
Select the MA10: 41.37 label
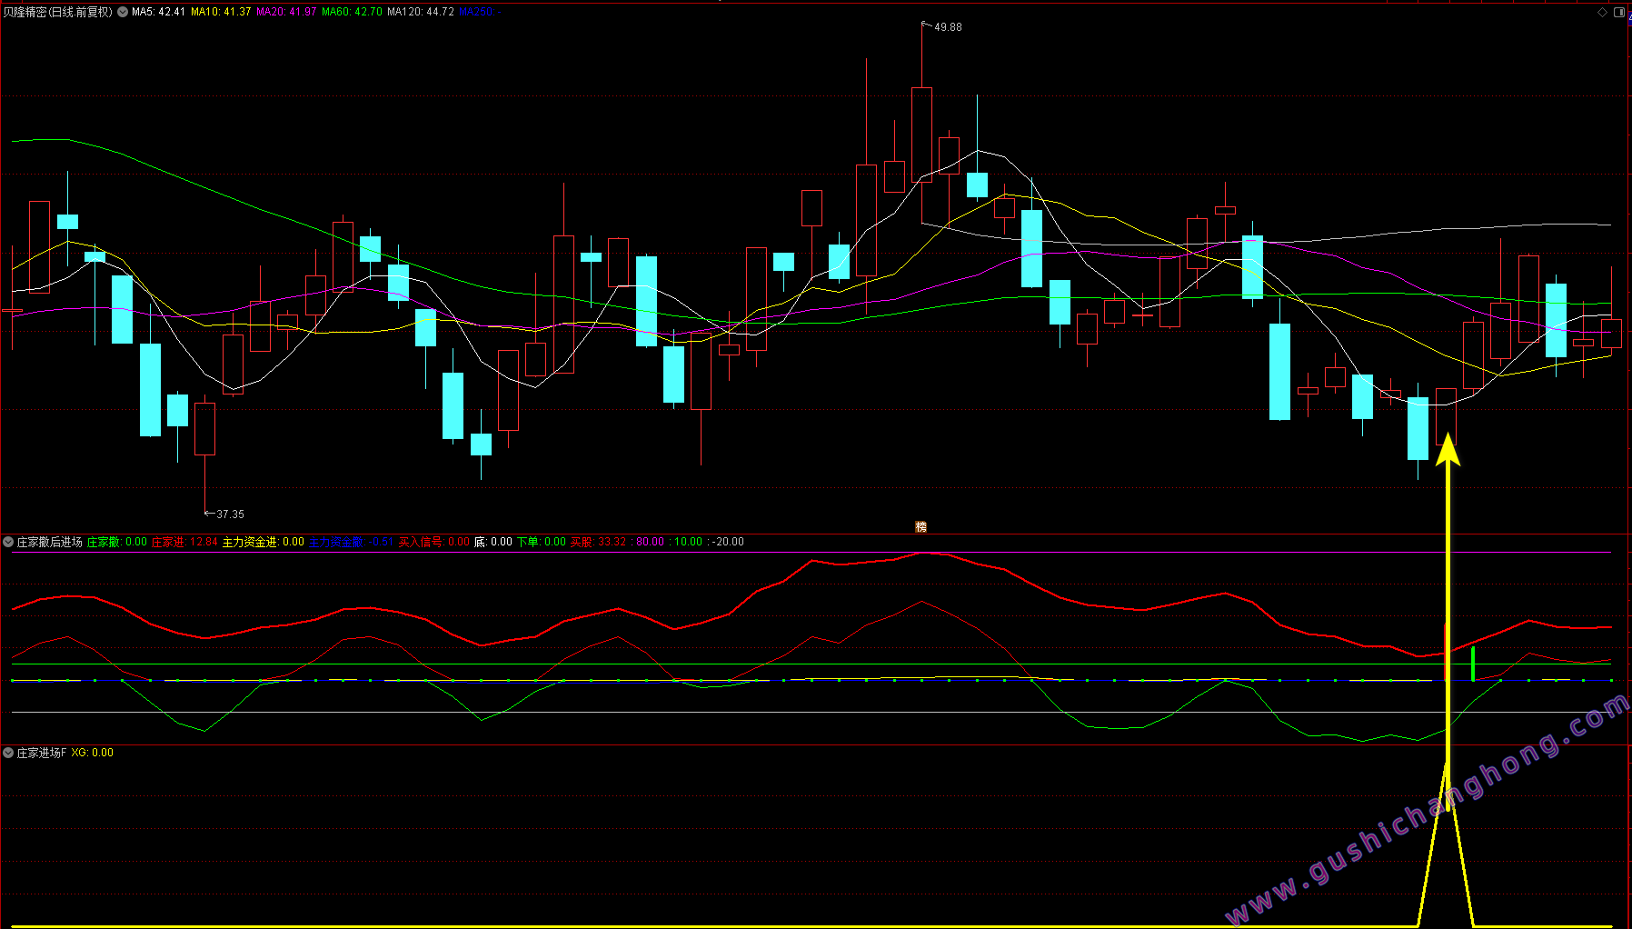click(221, 12)
